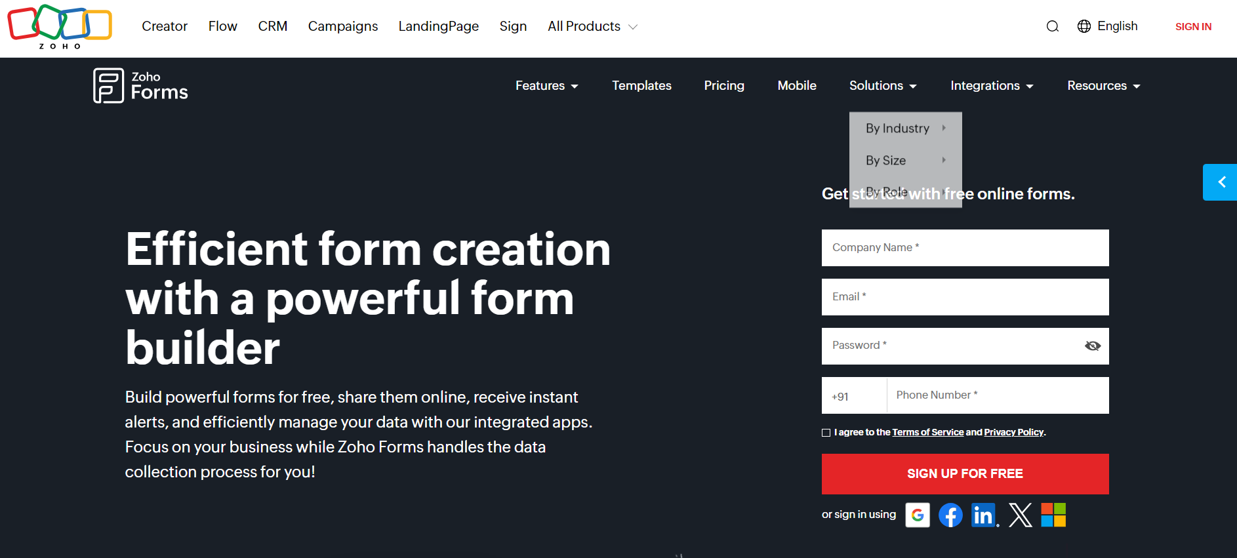Focus the Company Name field
The height and width of the screenshot is (558, 1237).
[x=965, y=248]
